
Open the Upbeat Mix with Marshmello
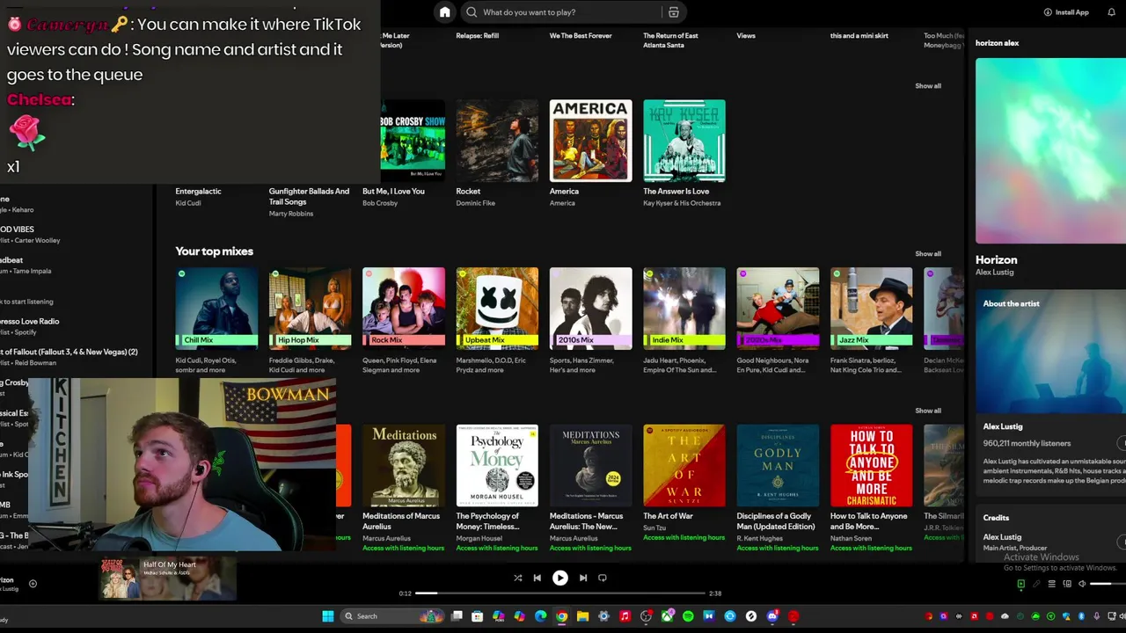click(497, 309)
